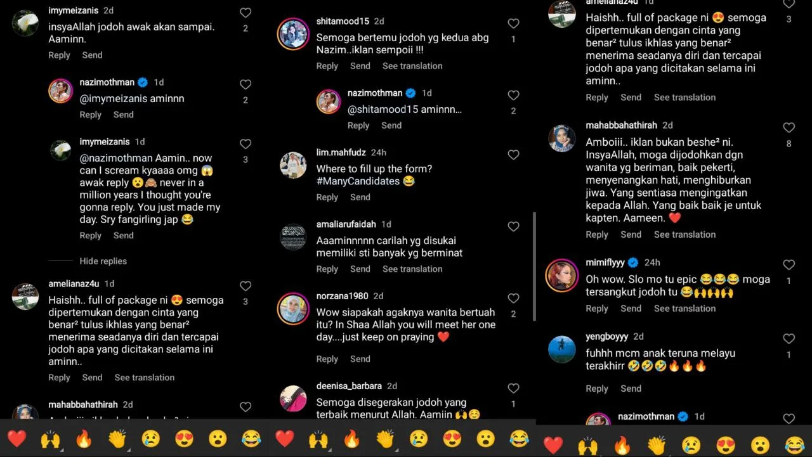
Task: Like mahabbahathirah's Amboiii comment with the heart
Action: pyautogui.click(x=789, y=127)
